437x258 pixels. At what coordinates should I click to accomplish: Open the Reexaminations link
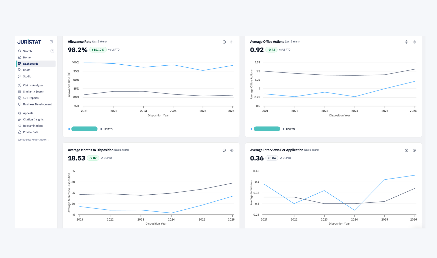point(36,126)
